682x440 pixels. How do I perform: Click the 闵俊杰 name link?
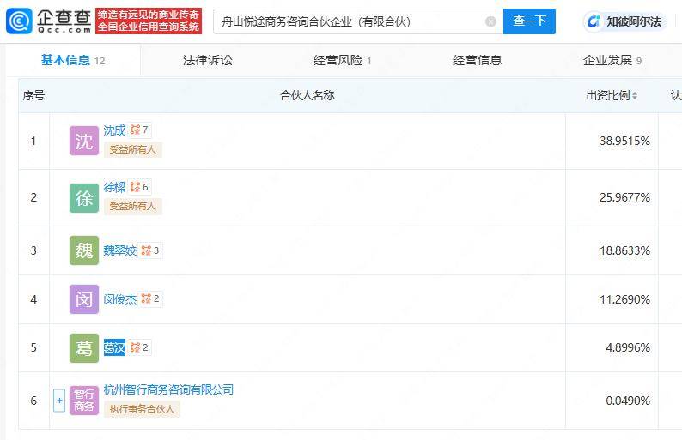(x=119, y=299)
